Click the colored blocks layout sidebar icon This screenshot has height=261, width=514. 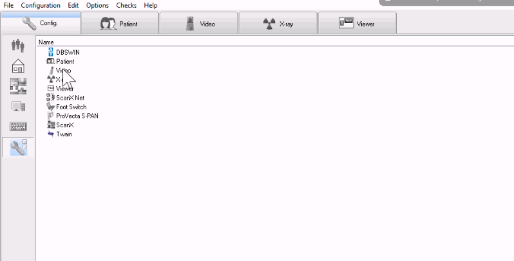point(18,86)
